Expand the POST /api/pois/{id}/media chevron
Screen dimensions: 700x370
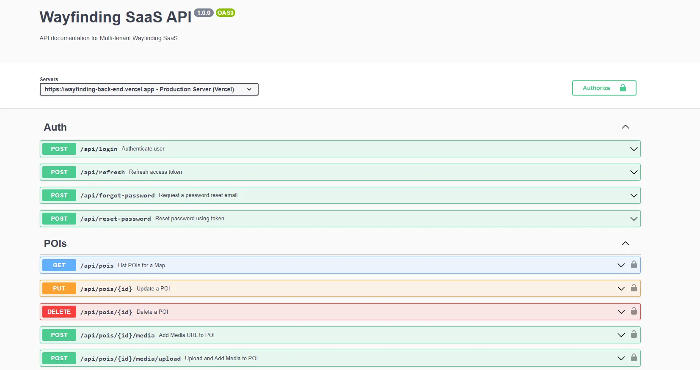621,335
